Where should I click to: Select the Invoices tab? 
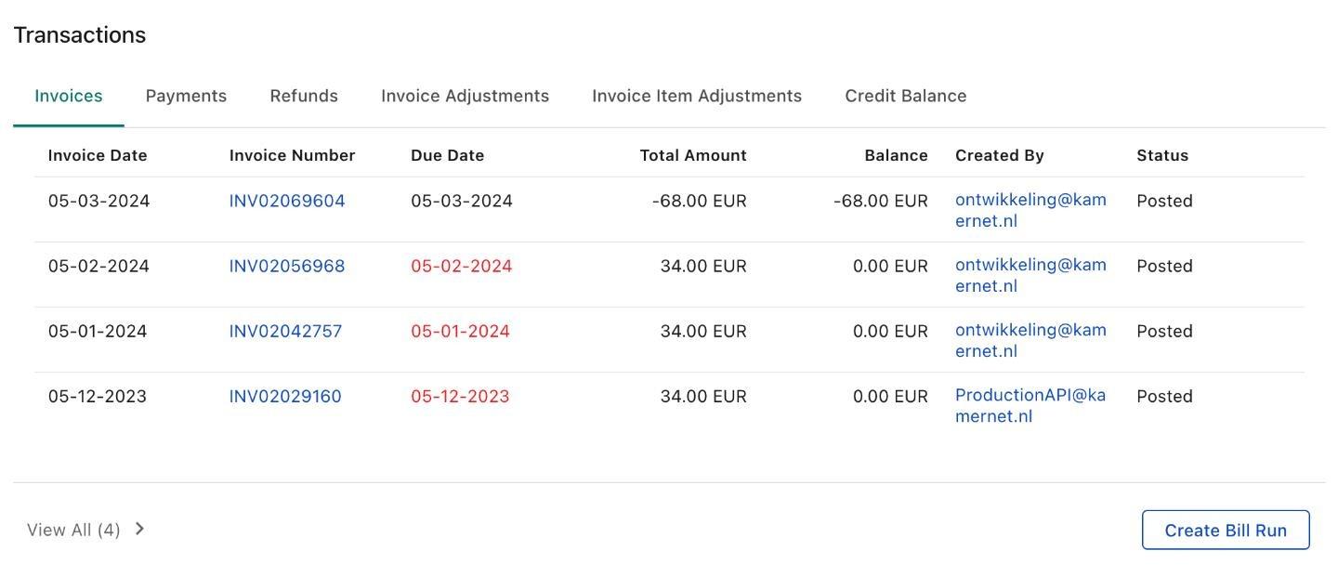pos(69,96)
